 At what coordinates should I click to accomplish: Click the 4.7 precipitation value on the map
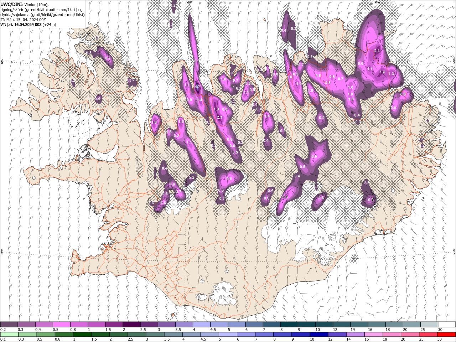198,87
